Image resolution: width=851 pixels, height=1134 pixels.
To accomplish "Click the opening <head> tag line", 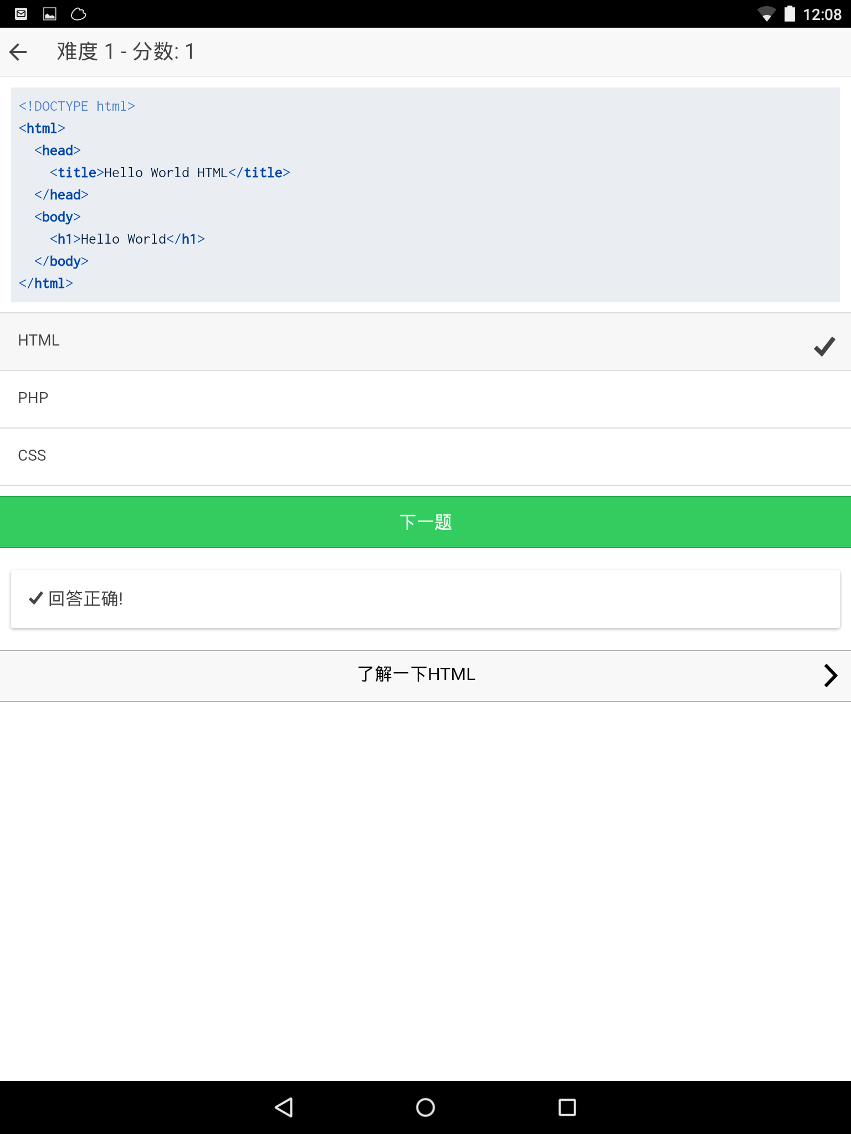I will (x=58, y=150).
